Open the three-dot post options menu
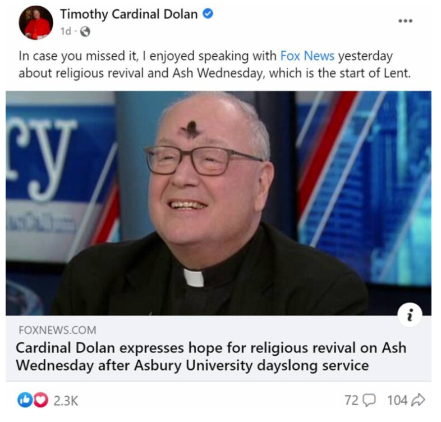 [x=405, y=21]
